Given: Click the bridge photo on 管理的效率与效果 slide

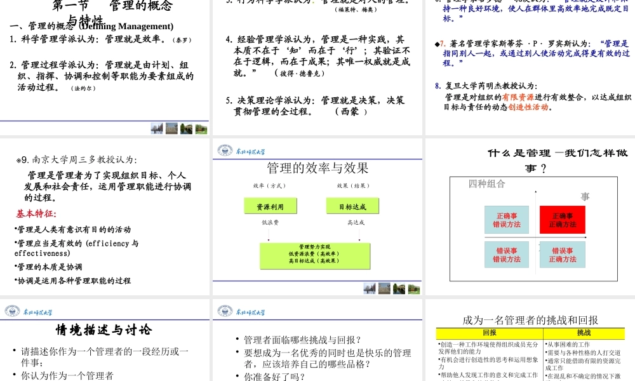Looking at the screenshot, I should point(399,288).
